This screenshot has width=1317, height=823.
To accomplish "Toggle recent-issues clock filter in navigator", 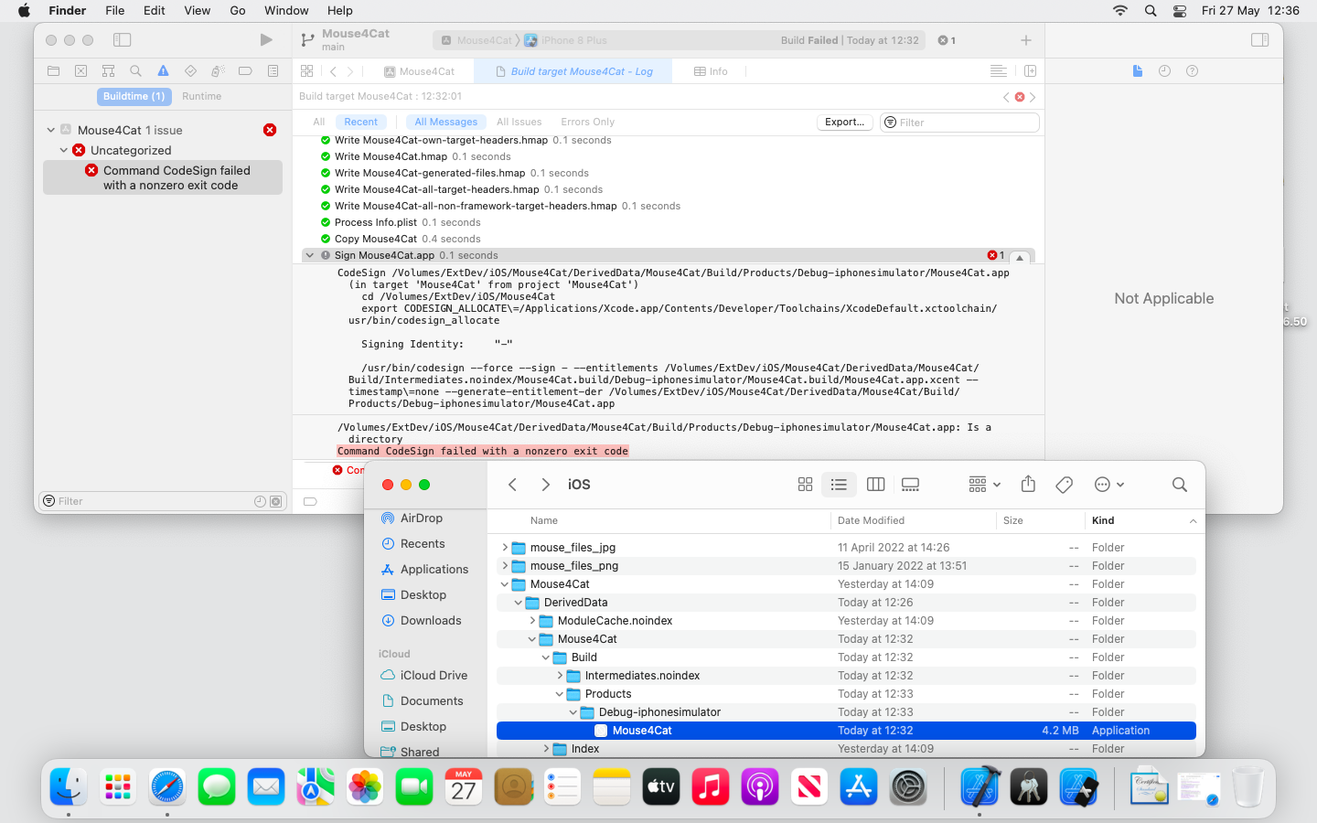I will coord(260,501).
